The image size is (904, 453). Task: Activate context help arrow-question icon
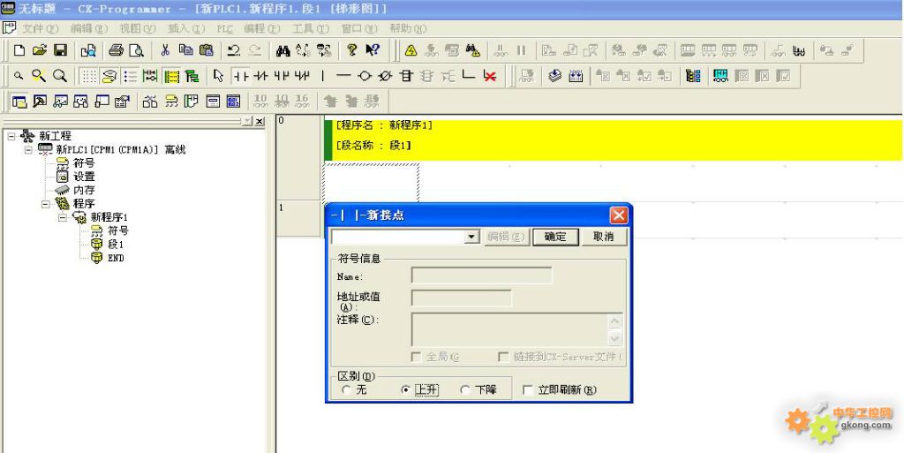[x=373, y=50]
